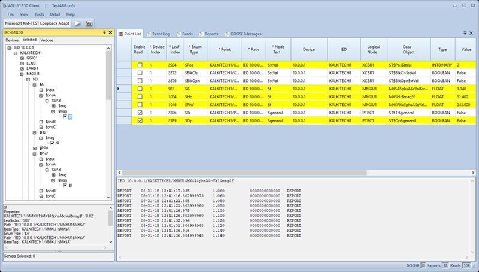
Task: Click the app icon in the title bar
Action: [x=5, y=4]
